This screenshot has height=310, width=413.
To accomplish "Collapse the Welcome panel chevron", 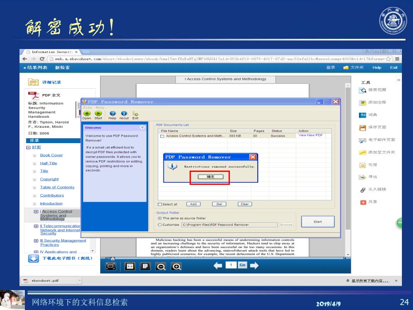I will point(142,127).
